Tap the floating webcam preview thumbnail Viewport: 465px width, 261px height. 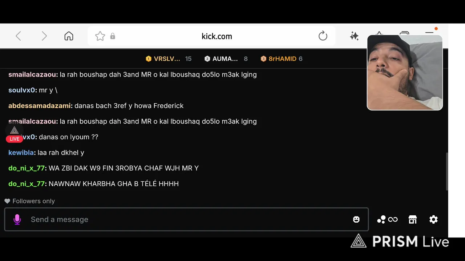pyautogui.click(x=405, y=72)
